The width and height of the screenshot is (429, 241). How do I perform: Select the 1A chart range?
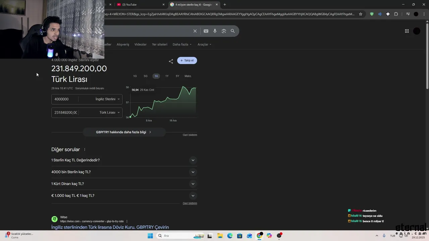coord(156,76)
